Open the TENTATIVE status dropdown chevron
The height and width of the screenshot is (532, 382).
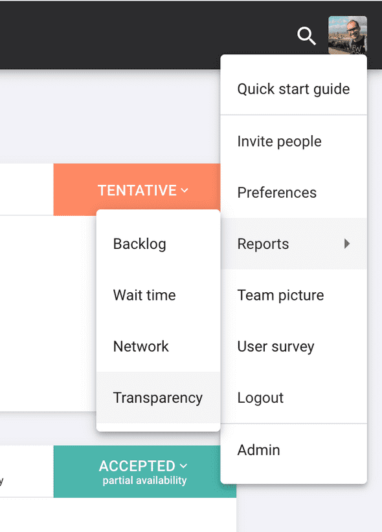(185, 190)
